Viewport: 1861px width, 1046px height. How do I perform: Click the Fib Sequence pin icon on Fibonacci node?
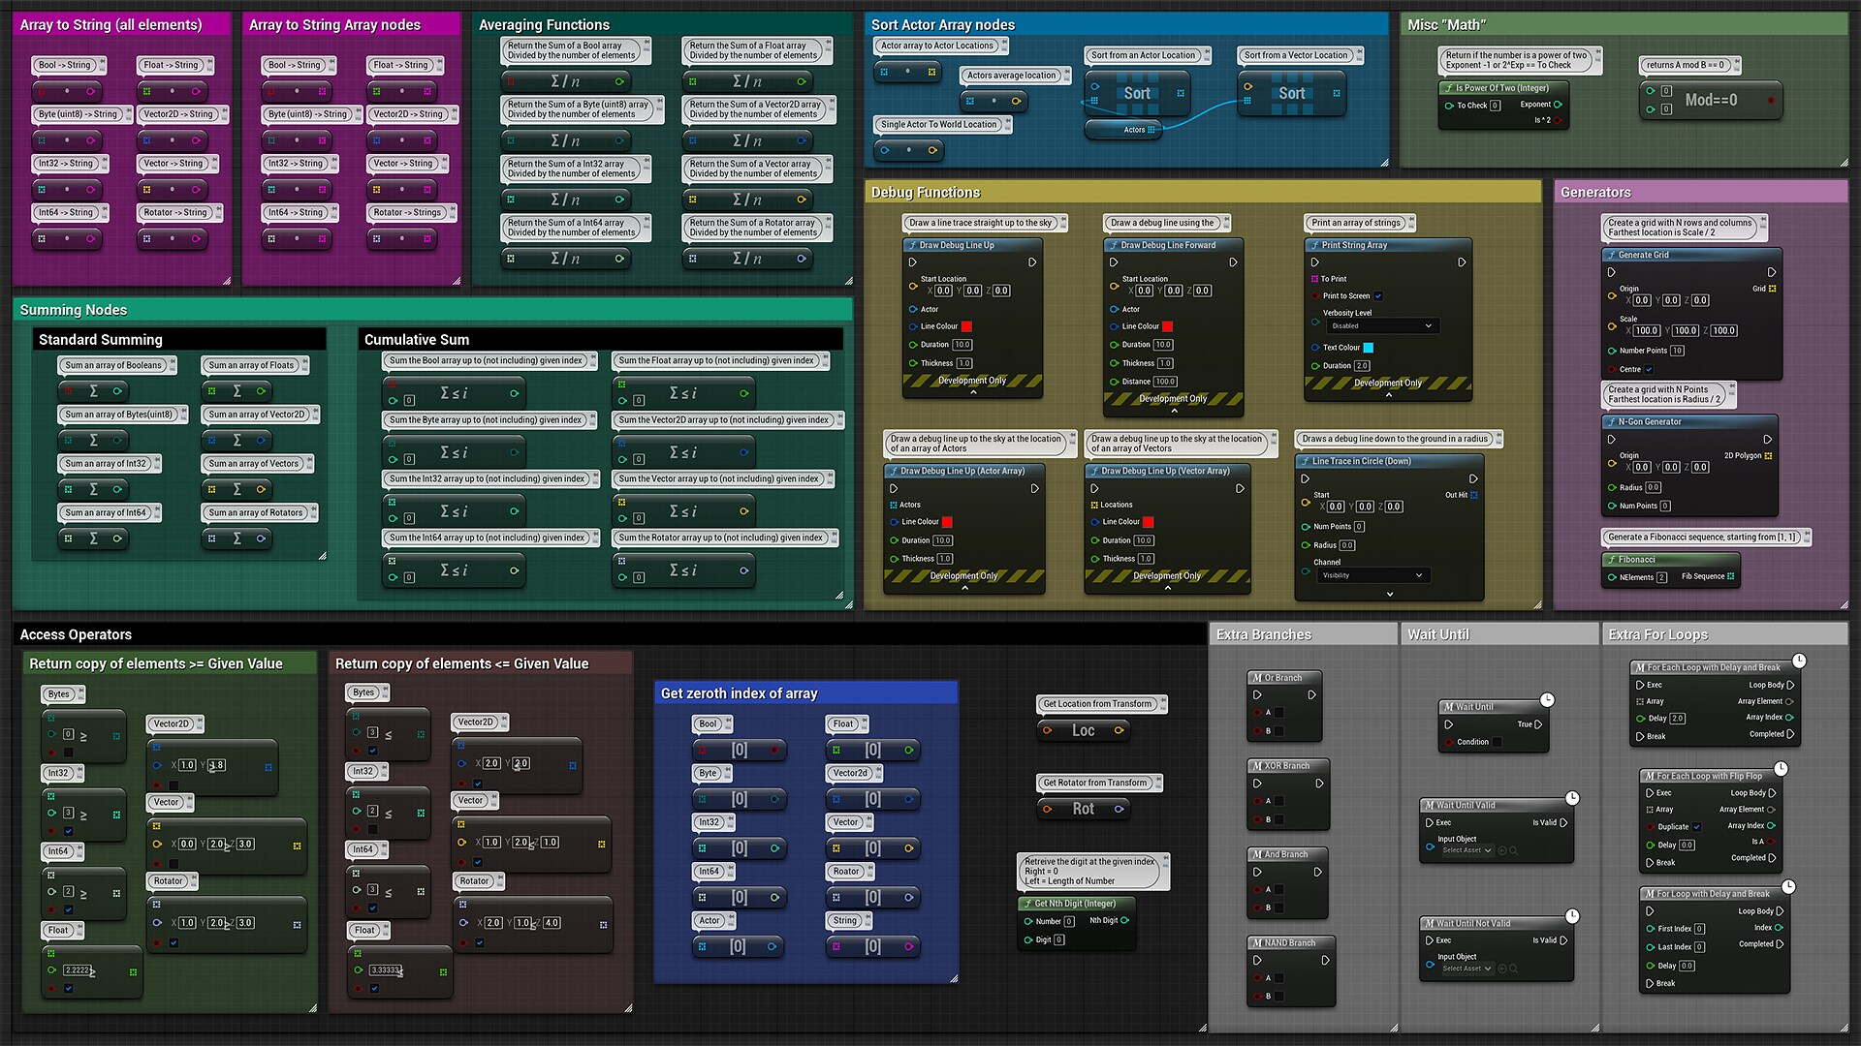[1730, 575]
